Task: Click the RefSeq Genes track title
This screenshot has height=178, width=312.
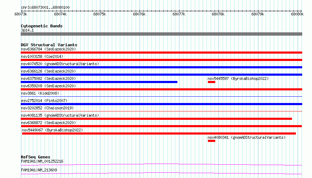Action: tap(35, 157)
